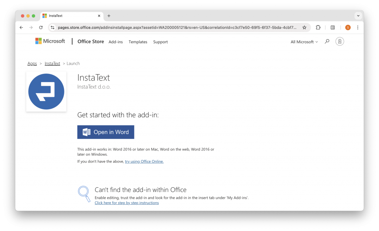Screen dimensions: 379x231
Task: Click the InstaText blue app logo
Action: pos(46,92)
